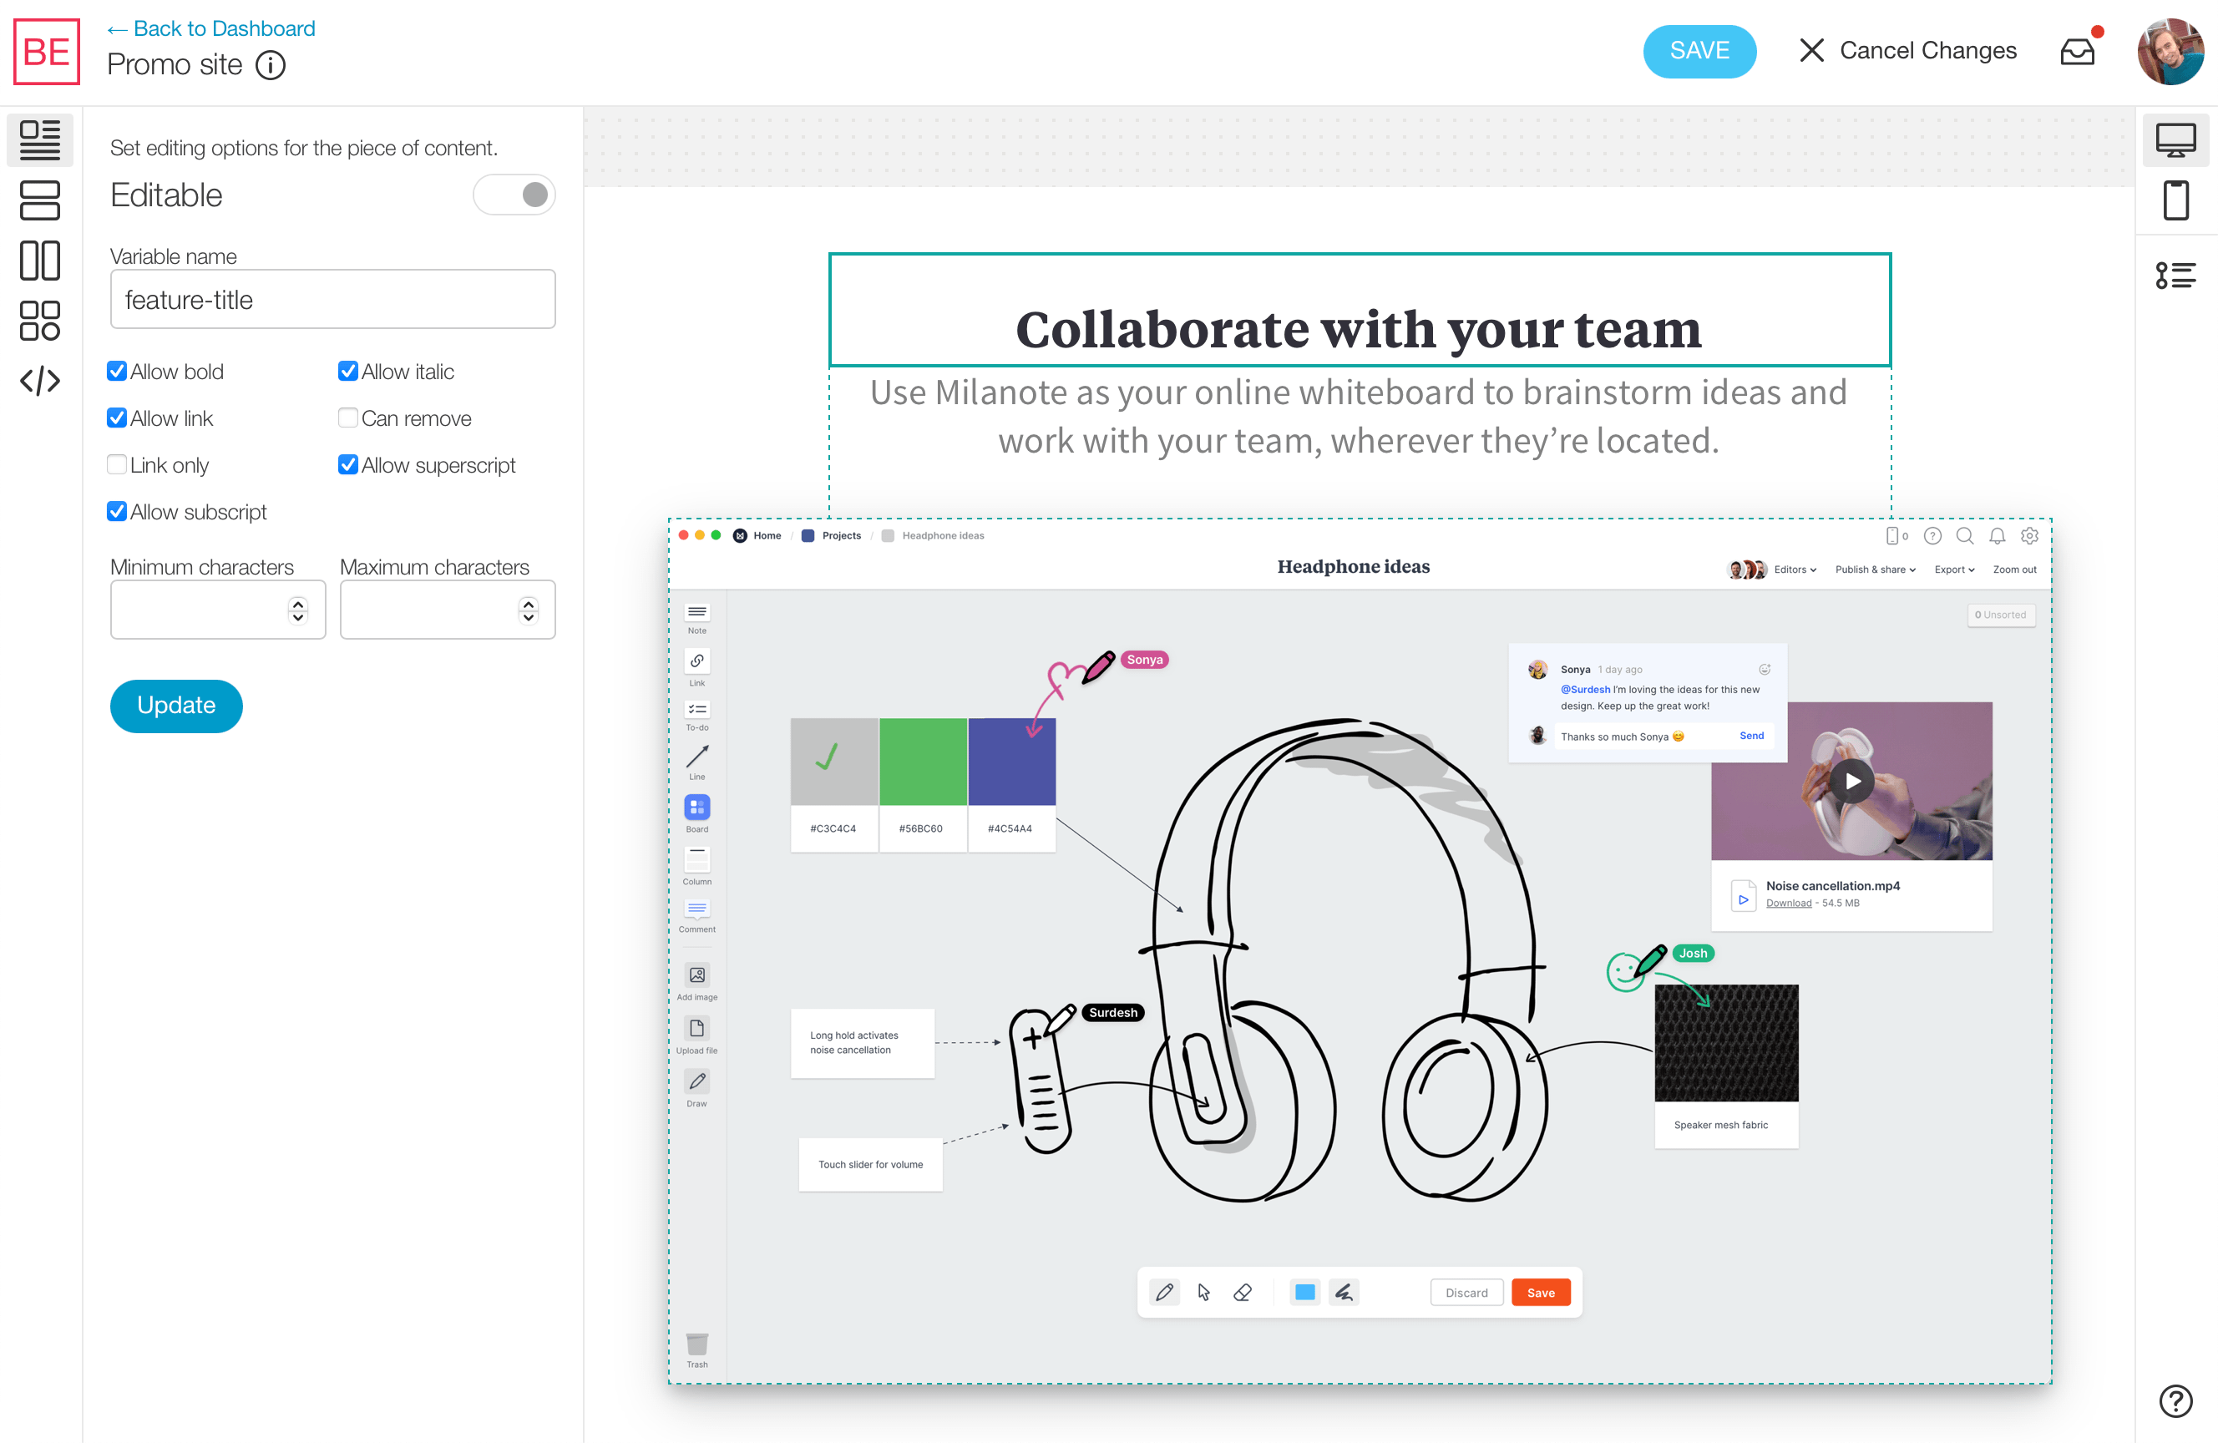Open the structure list panel icon

pyautogui.click(x=2175, y=275)
